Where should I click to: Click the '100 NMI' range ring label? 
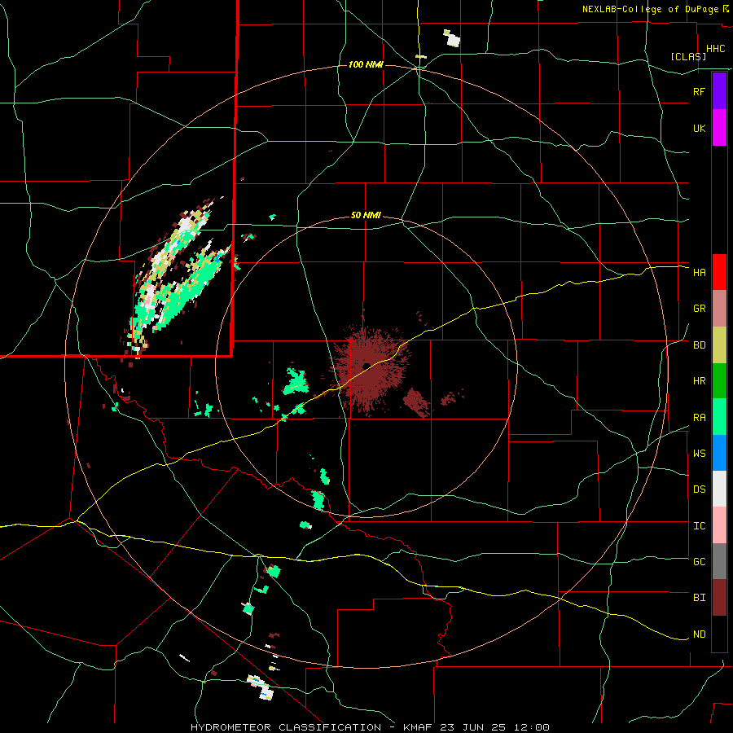(366, 64)
